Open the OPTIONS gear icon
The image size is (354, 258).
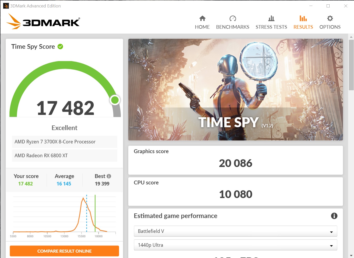(x=330, y=18)
